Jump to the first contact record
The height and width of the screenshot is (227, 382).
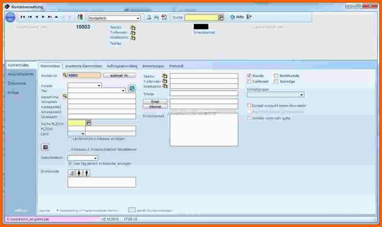[30, 17]
